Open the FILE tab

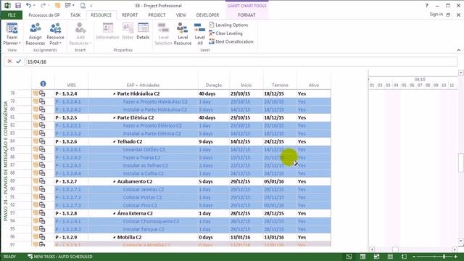point(12,15)
